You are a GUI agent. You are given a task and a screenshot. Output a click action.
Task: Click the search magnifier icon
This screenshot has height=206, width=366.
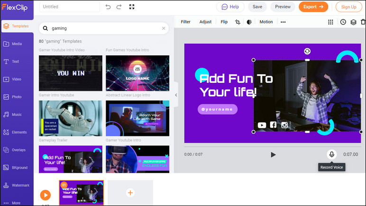click(46, 28)
